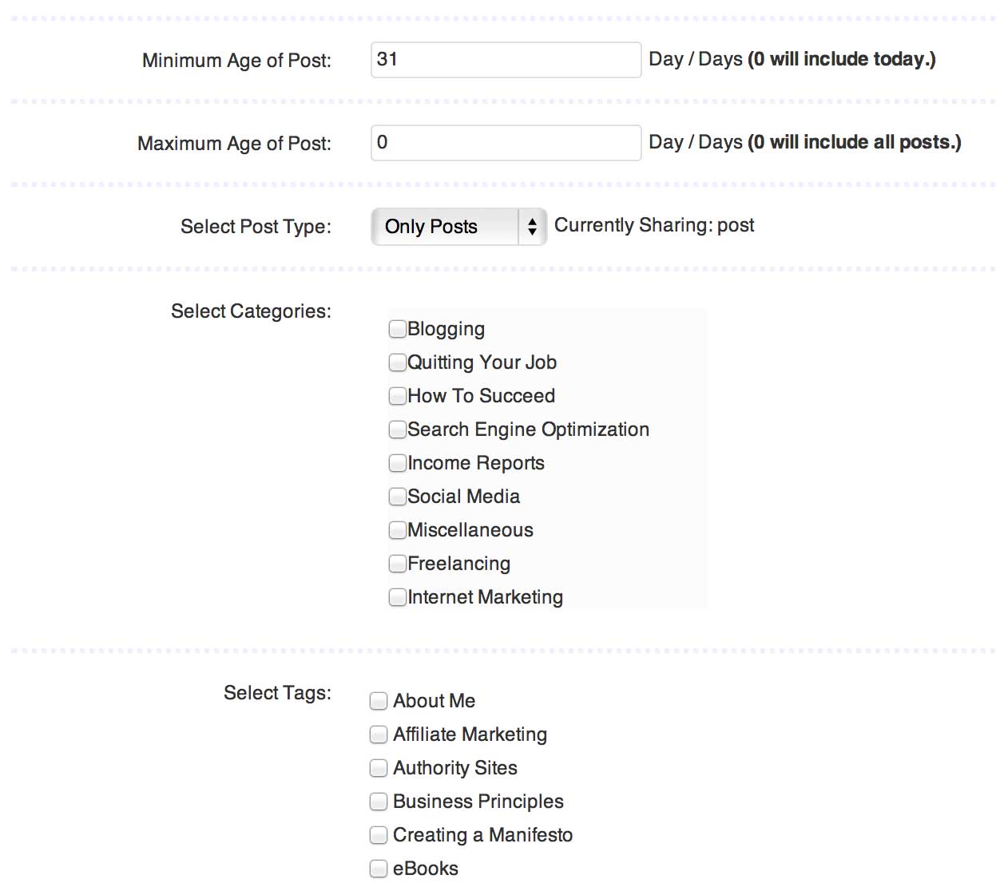Select the Search Engine Optimization category
Viewport: 1000px width, 883px height.
397,430
